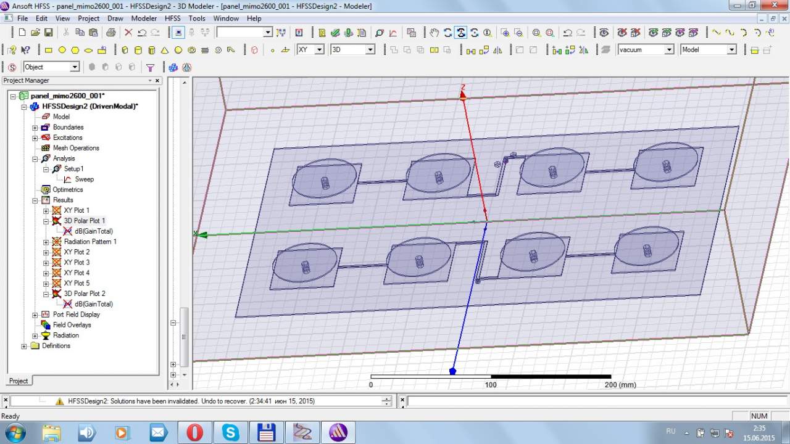Screen dimensions: 790x444
Task: Open the XY drawing plane dropdown
Action: (x=319, y=50)
